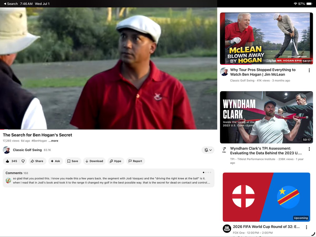This screenshot has width=316, height=237.
Task: Open Classic Golf Swing avatar beside McLean video
Action: tap(224, 72)
